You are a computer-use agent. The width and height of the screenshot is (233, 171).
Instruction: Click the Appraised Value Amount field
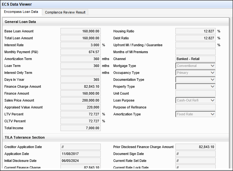click(x=81, y=107)
